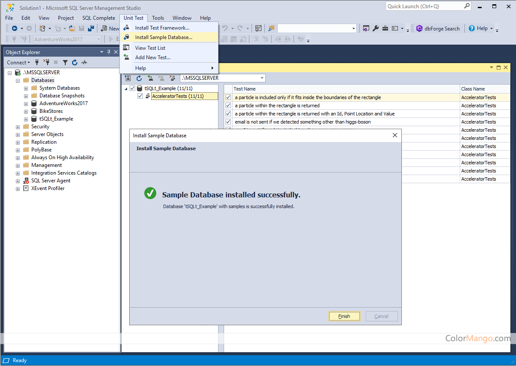The image size is (516, 366).
Task: Refresh the test list
Action: pos(139,78)
